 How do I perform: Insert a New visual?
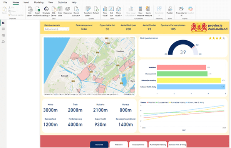[105, 11]
